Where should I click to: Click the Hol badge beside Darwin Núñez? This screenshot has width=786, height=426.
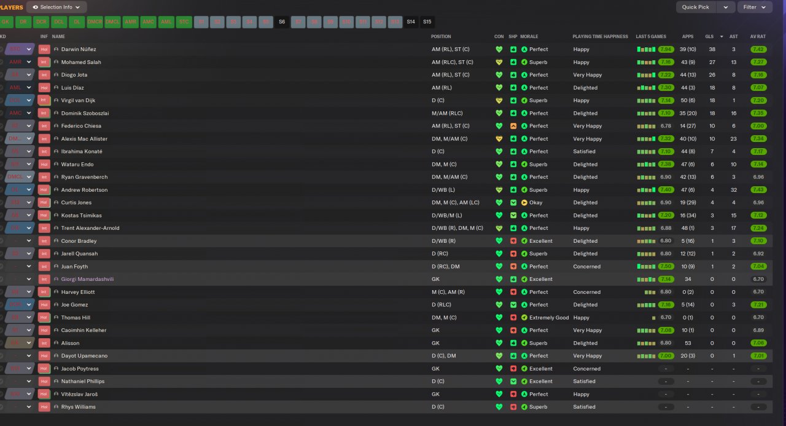44,49
